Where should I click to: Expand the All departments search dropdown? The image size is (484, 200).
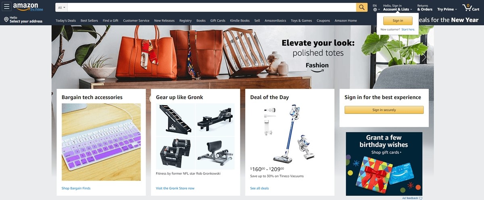pos(62,7)
